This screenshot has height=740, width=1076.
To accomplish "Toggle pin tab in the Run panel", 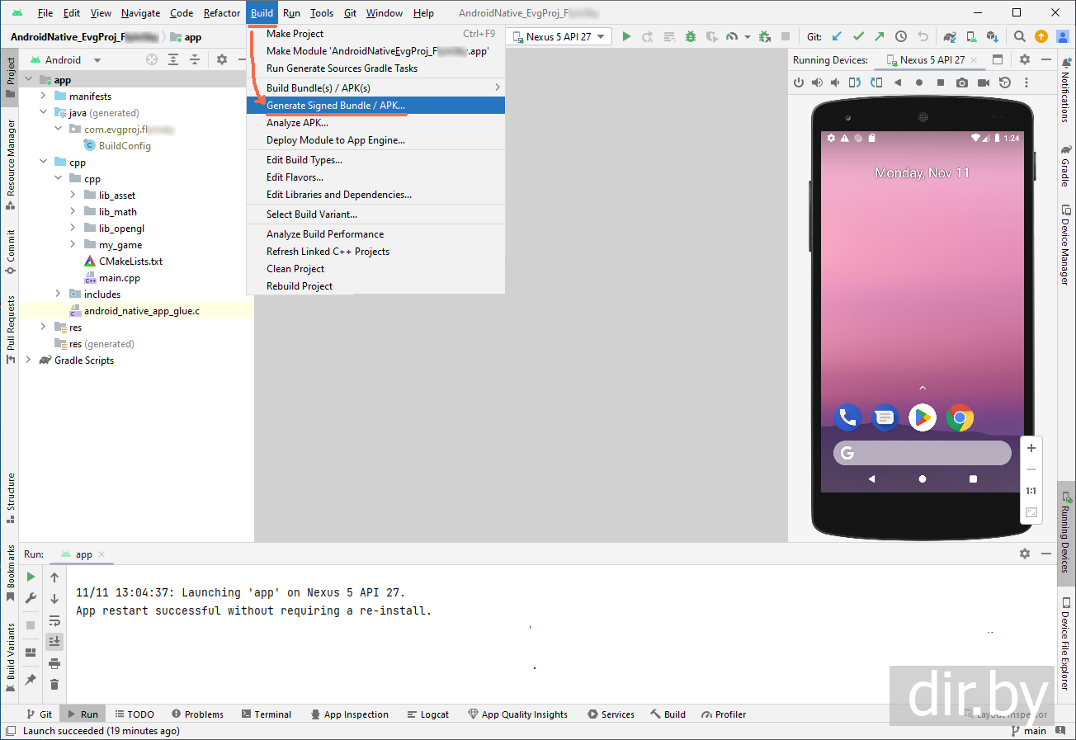I will point(31,680).
